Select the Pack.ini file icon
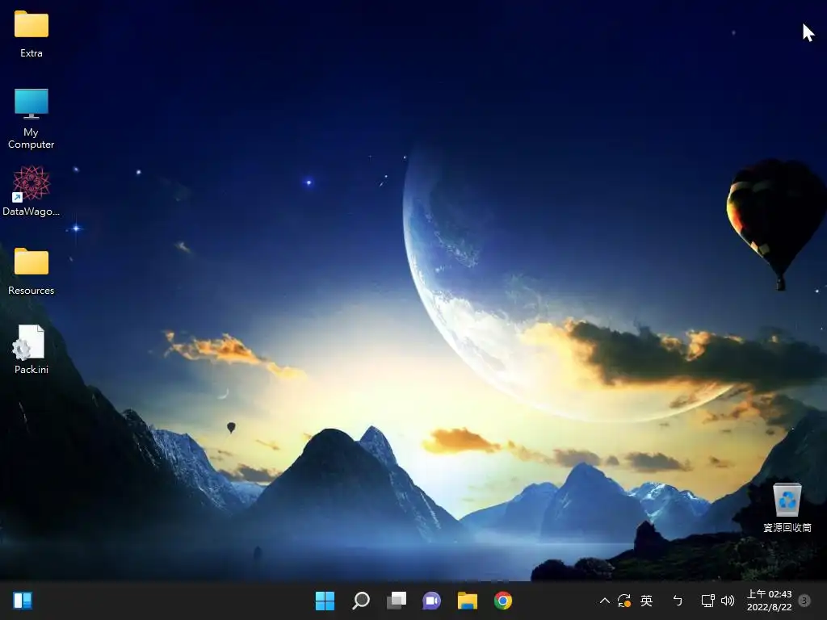This screenshot has width=827, height=620. pyautogui.click(x=31, y=349)
